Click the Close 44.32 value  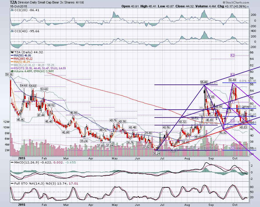[x=184, y=6]
